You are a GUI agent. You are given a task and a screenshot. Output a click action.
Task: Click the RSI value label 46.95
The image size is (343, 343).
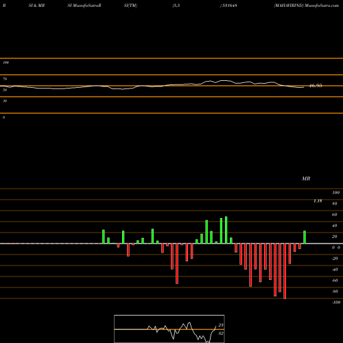tap(316, 86)
